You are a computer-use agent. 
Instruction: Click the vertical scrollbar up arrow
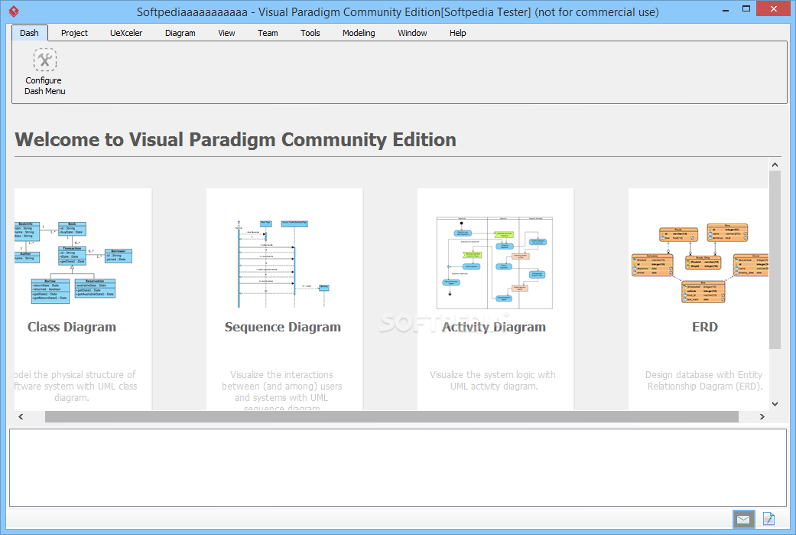[x=775, y=164]
